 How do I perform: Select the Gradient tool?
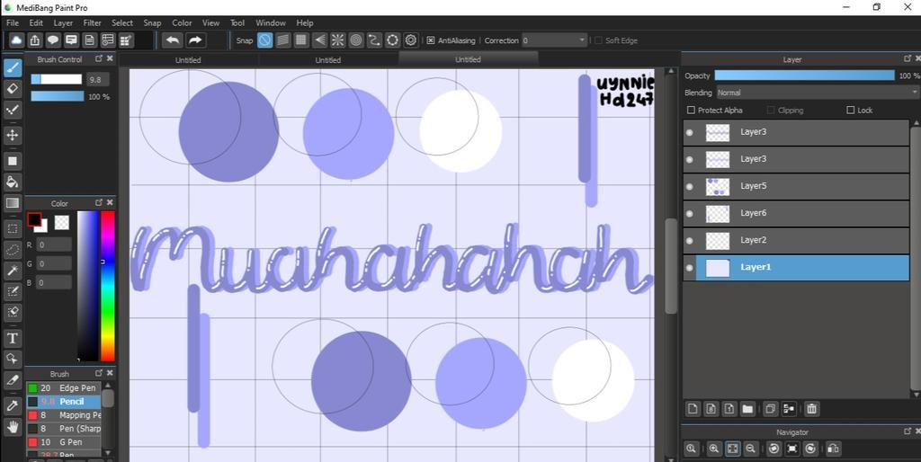(x=13, y=203)
